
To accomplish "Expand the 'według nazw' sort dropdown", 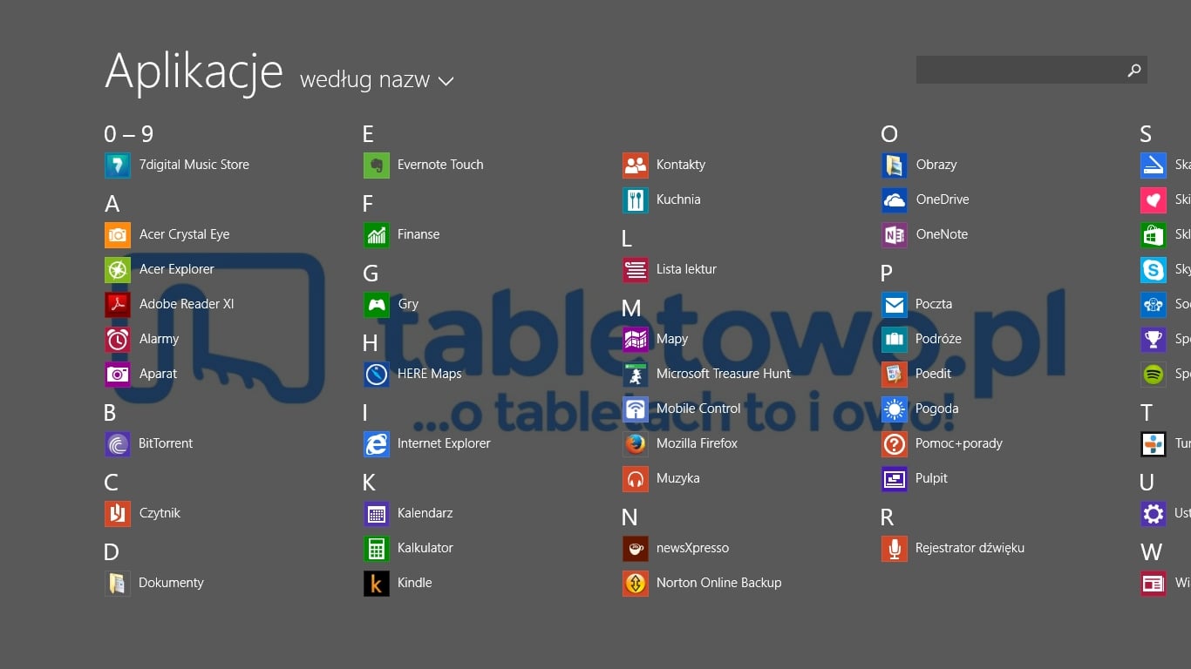I will [365, 80].
